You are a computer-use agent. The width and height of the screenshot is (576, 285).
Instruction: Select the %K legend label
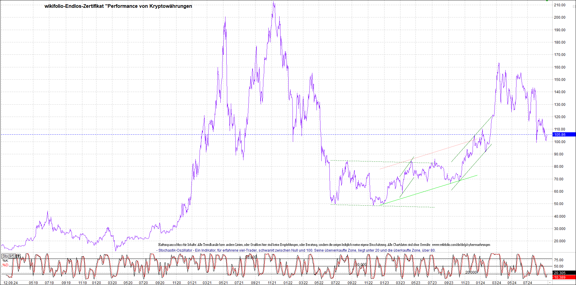click(5, 261)
